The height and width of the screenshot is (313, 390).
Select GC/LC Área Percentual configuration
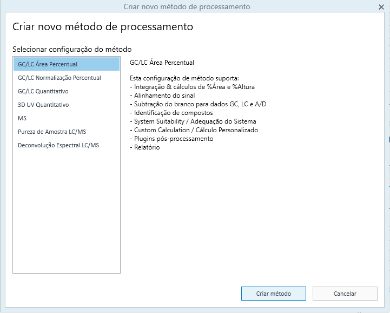coord(67,64)
